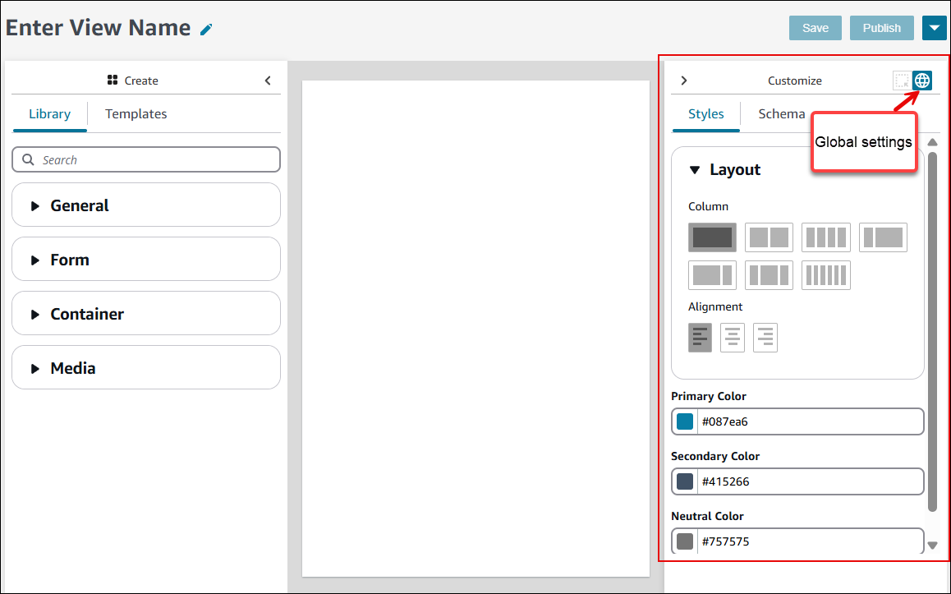Switch to the Templates tab
Image resolution: width=951 pixels, height=594 pixels.
(136, 113)
